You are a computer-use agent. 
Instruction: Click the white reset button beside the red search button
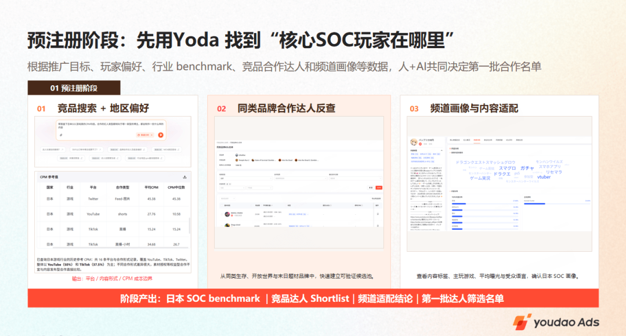coord(371,187)
